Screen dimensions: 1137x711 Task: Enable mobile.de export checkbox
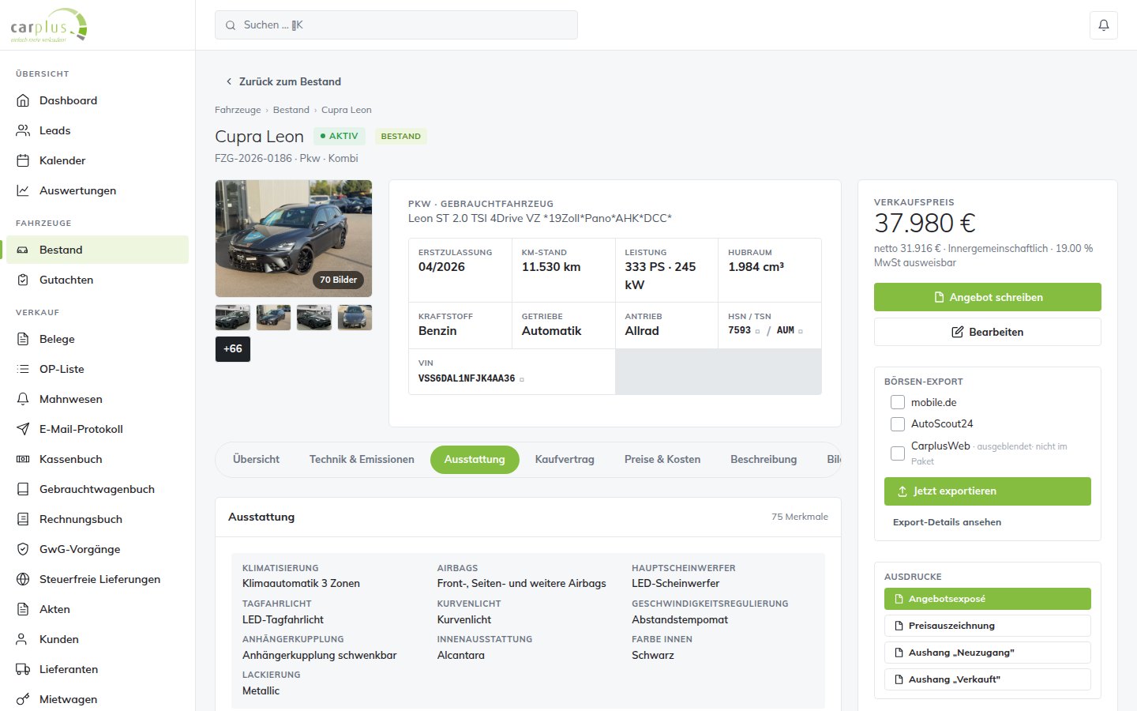pyautogui.click(x=898, y=402)
